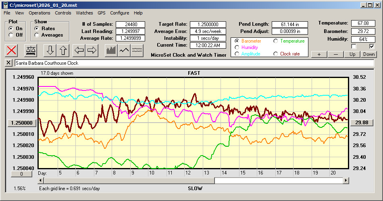Screen dimensions: 383x201
Task: Tick the unchecked box below Humidity
Action: click(x=354, y=46)
